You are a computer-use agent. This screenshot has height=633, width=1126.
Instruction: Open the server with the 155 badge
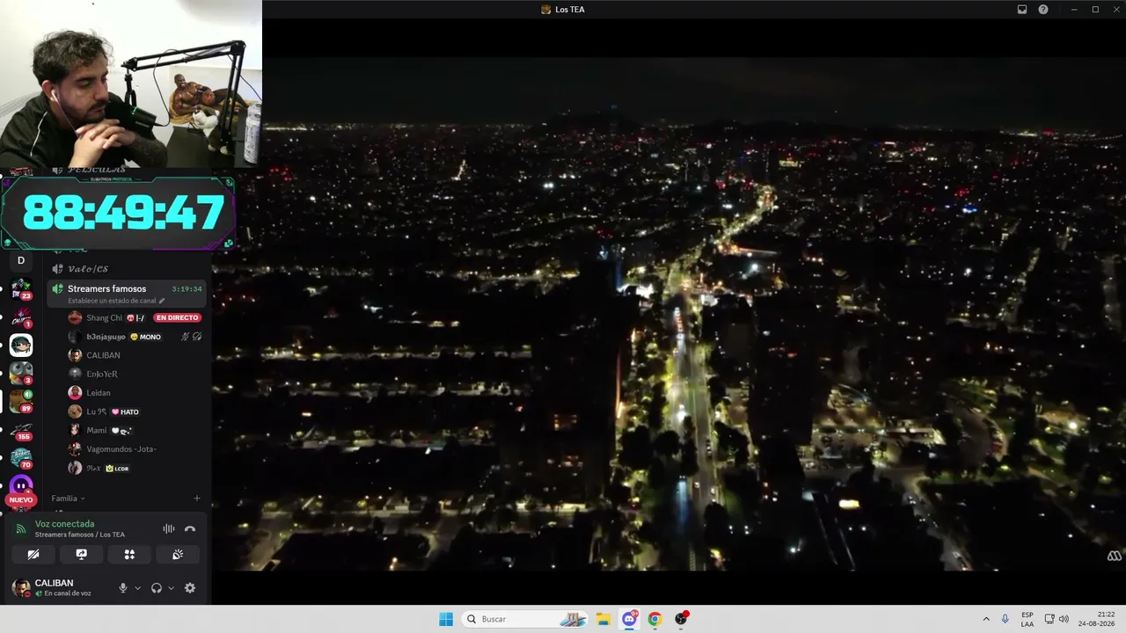(x=21, y=430)
